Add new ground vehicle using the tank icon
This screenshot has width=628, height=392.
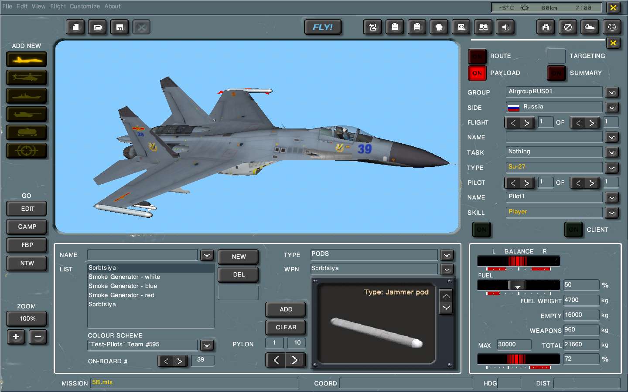coord(27,114)
